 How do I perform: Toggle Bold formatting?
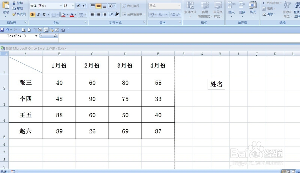[x=32, y=14]
